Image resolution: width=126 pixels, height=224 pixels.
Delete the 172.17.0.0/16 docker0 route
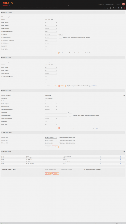tap(120, 160)
